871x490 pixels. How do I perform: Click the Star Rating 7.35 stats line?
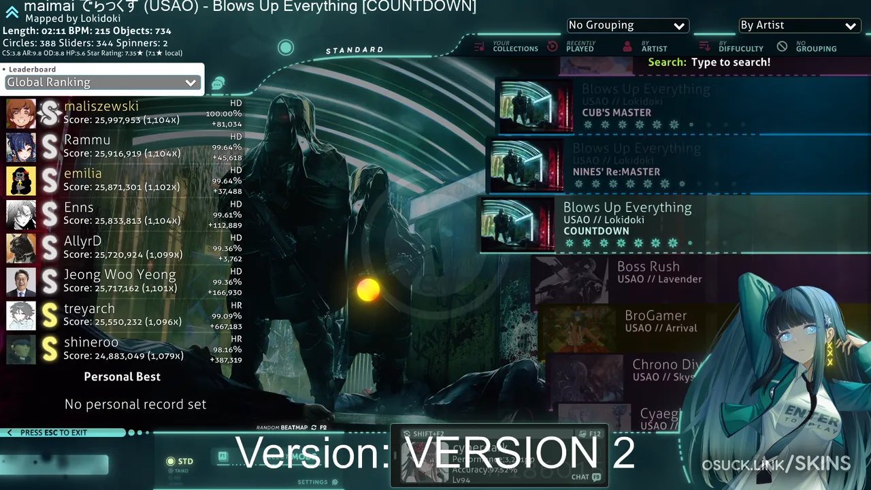93,52
